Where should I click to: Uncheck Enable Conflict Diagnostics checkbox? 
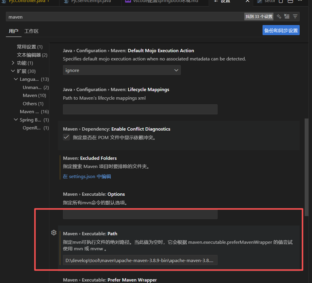[67, 137]
